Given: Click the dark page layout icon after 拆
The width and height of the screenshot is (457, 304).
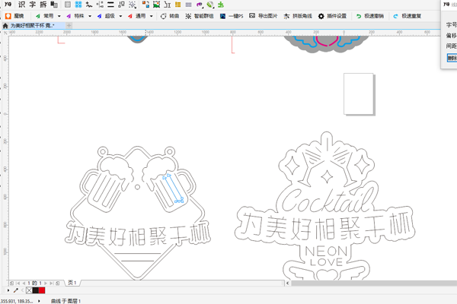Looking at the screenshot, I should point(54,5).
